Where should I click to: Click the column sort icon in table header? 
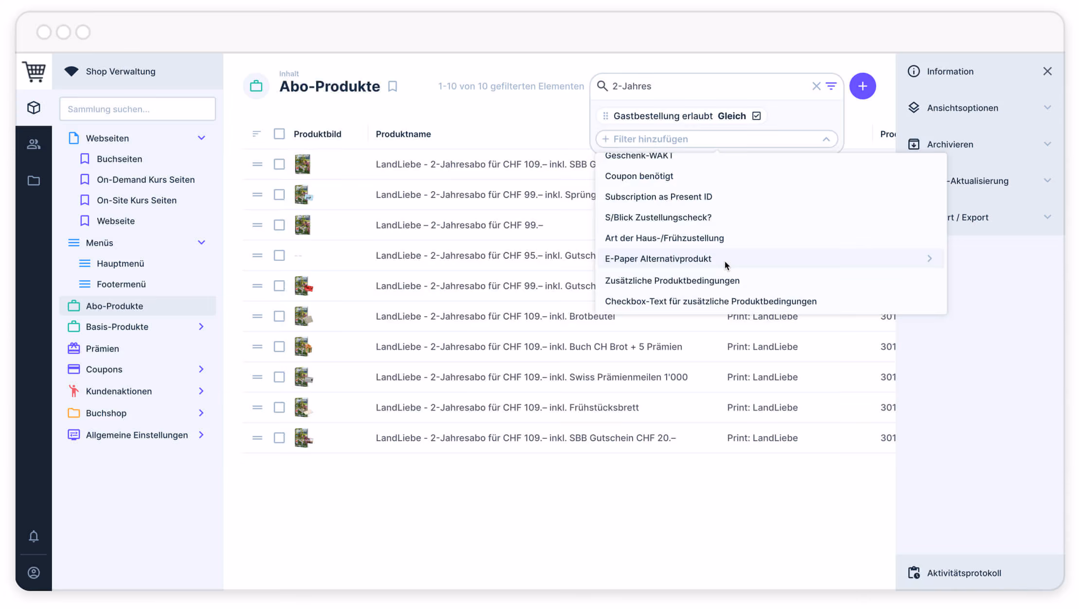(256, 134)
